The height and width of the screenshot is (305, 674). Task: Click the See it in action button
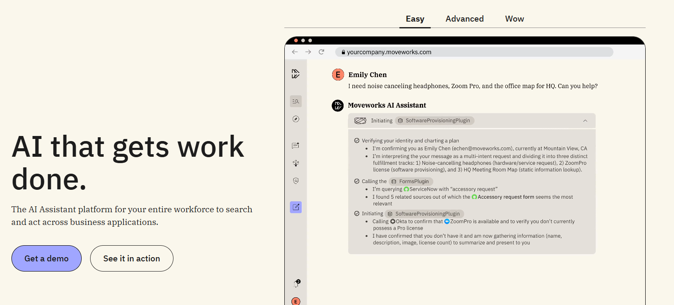(132, 258)
